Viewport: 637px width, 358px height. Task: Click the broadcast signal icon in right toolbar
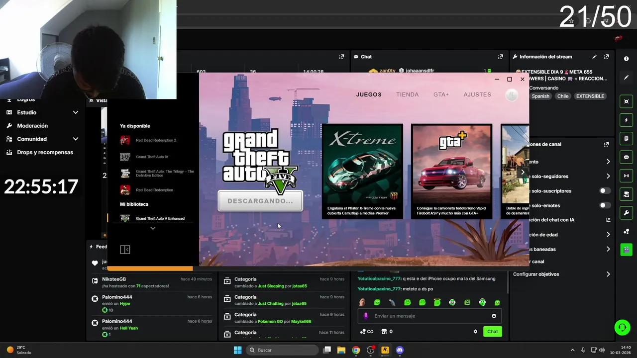[626, 176]
